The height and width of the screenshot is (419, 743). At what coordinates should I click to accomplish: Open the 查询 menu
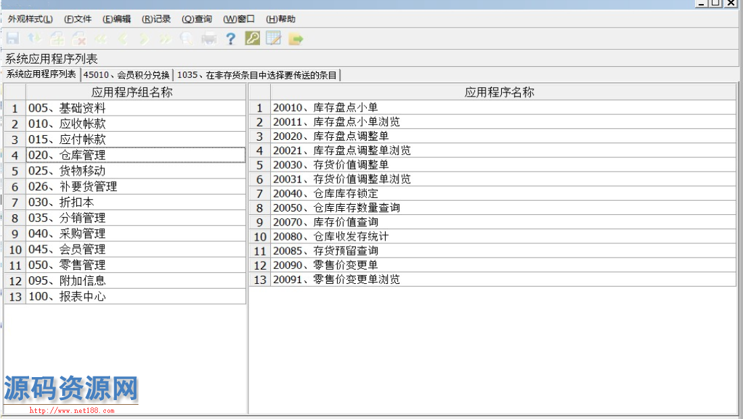197,19
